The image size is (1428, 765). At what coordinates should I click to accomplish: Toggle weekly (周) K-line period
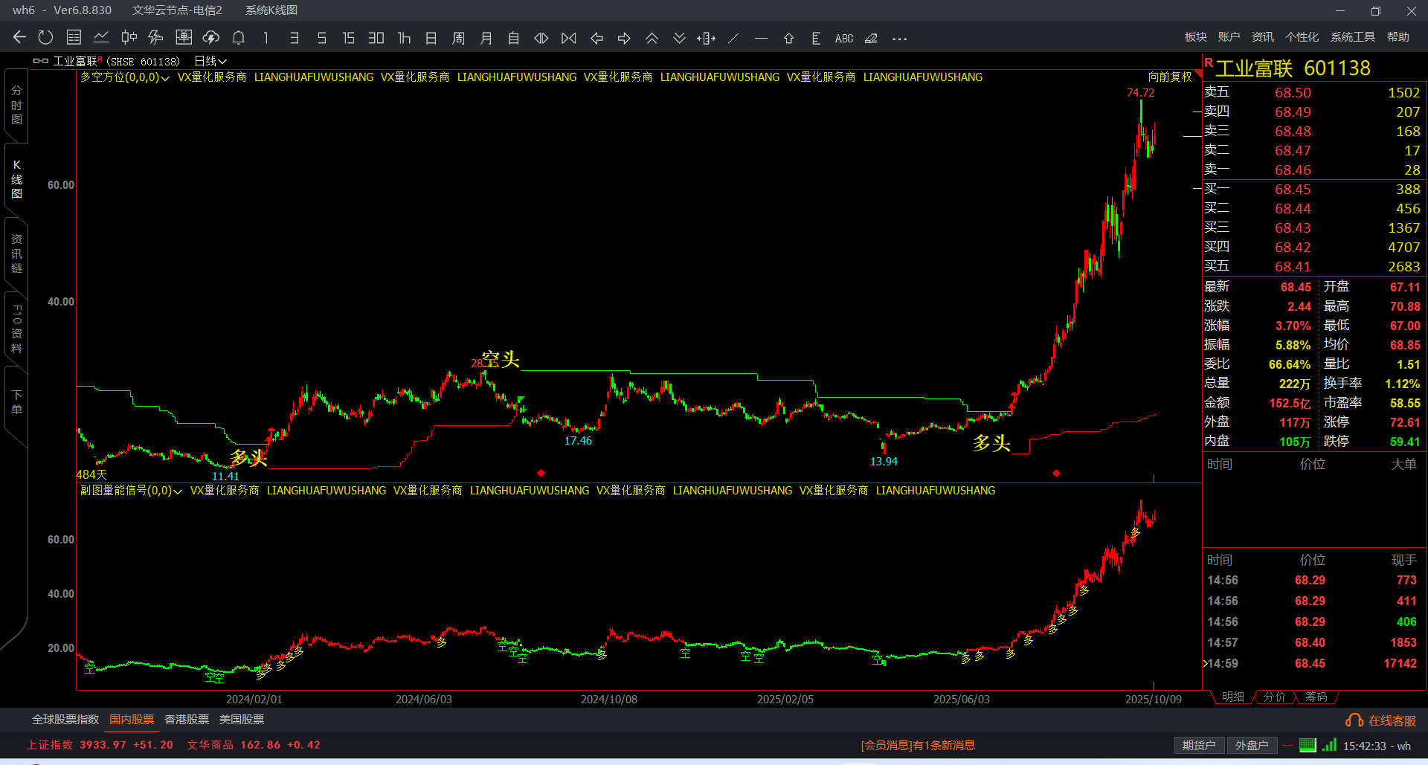(x=458, y=38)
